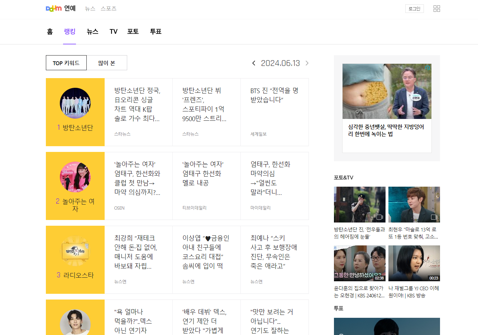Click the 연예 section title
Viewport: 478px width, 335px height.
70,9
